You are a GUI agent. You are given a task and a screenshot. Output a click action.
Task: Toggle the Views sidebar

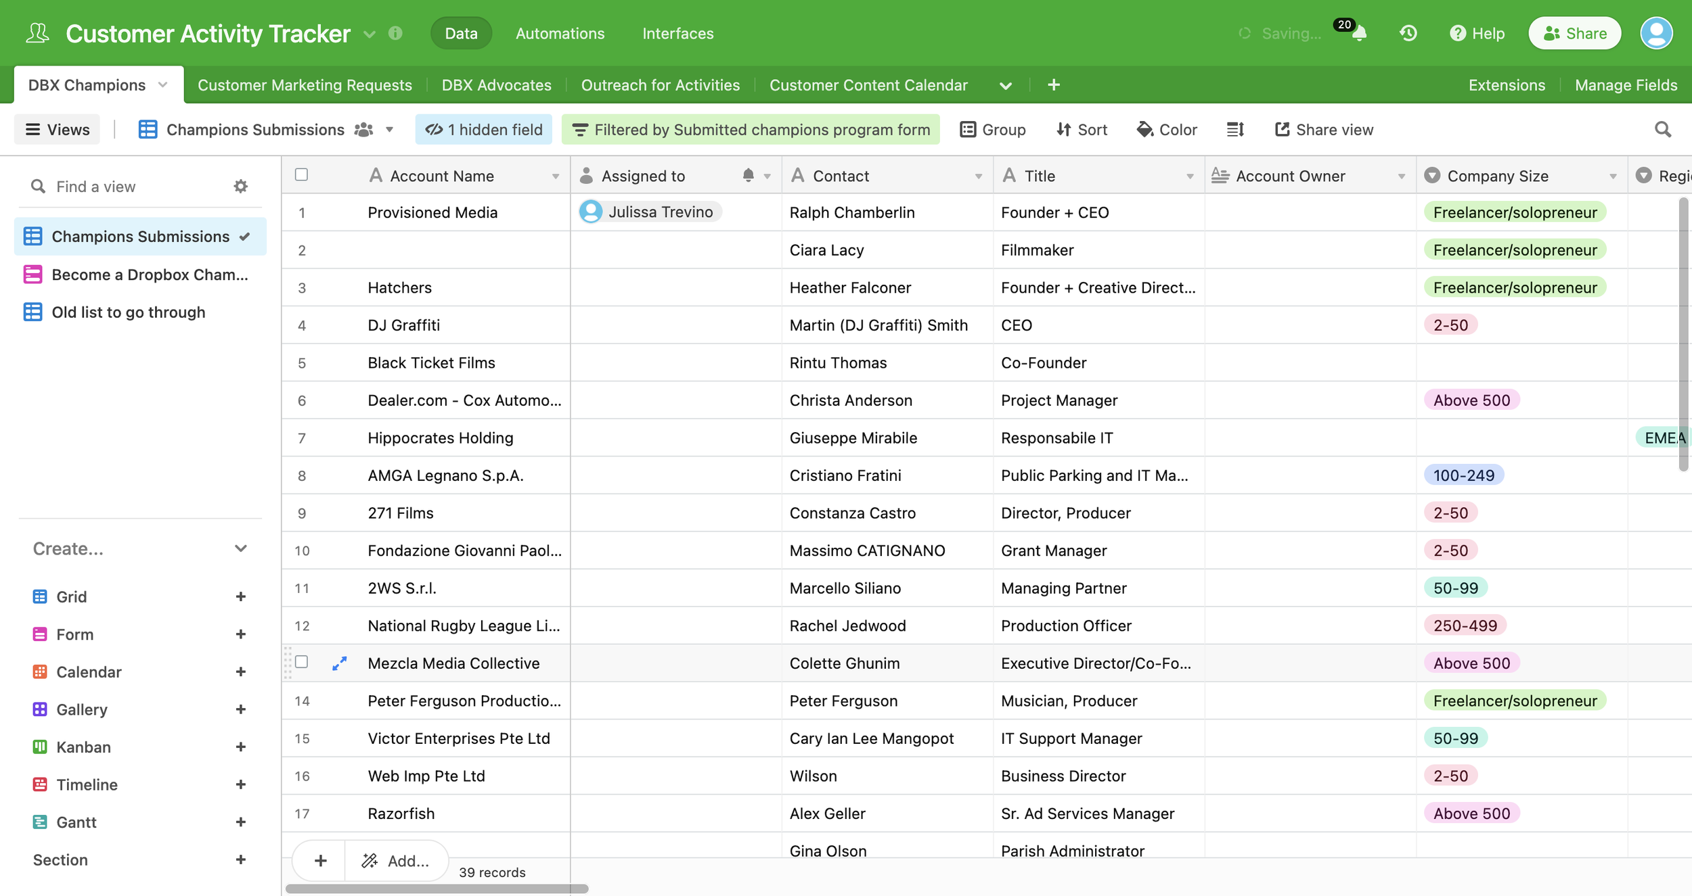(58, 129)
